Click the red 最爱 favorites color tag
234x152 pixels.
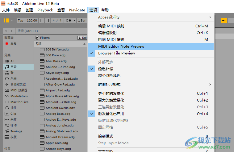6,43
